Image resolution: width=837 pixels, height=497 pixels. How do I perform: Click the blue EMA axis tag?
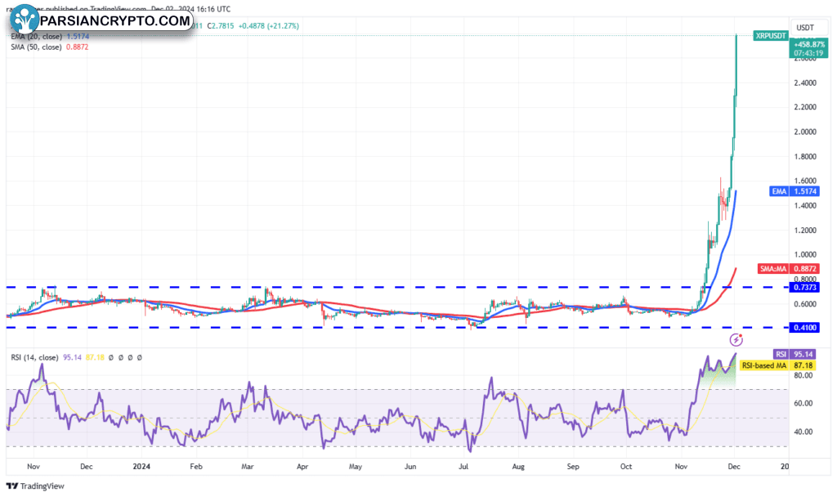[779, 191]
